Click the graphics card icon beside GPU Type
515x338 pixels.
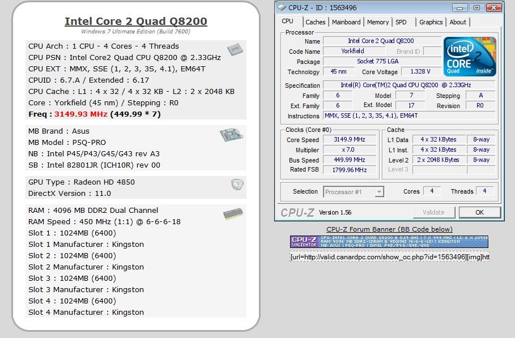click(x=237, y=185)
